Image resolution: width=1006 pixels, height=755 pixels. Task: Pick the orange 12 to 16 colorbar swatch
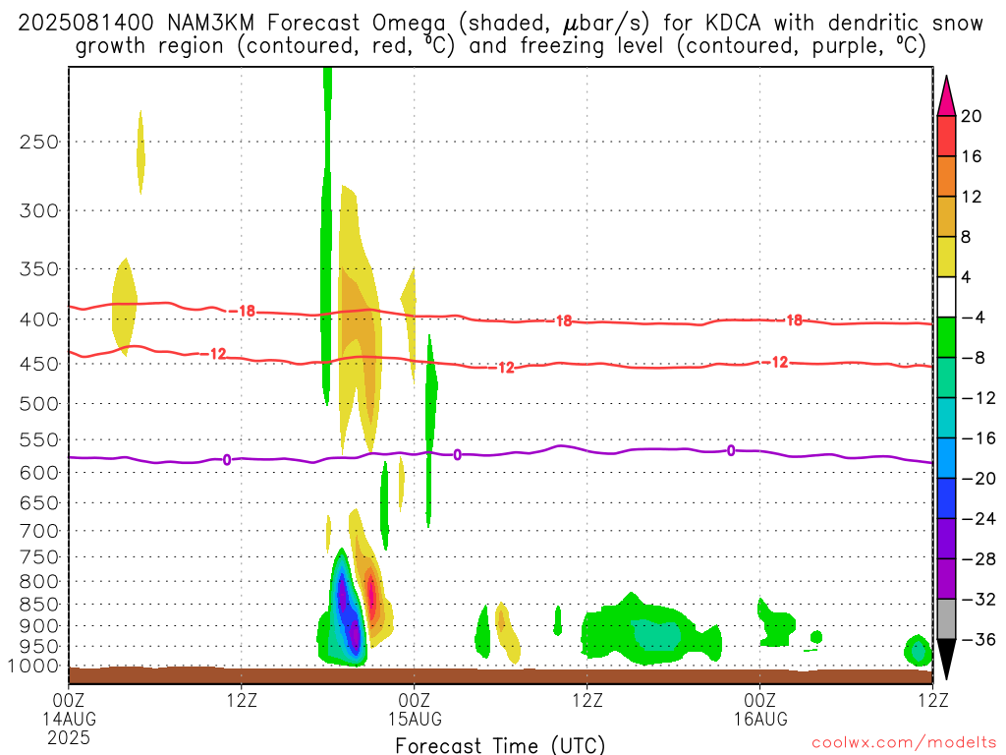pos(946,177)
